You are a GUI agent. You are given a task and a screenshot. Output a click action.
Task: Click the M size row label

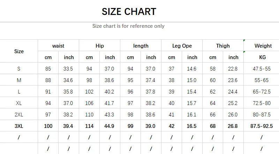[19, 80]
